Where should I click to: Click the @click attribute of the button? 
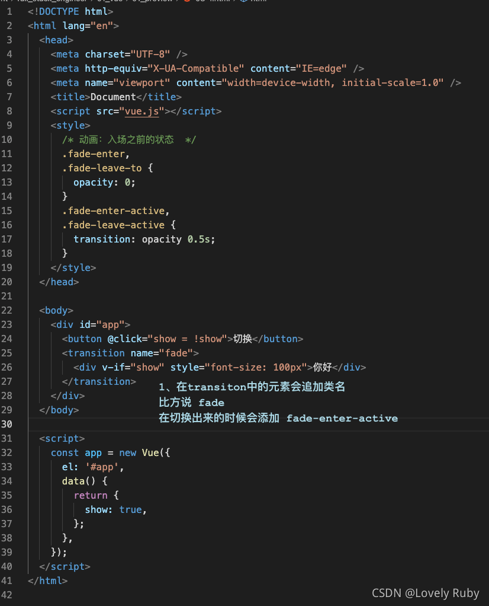[x=125, y=339]
